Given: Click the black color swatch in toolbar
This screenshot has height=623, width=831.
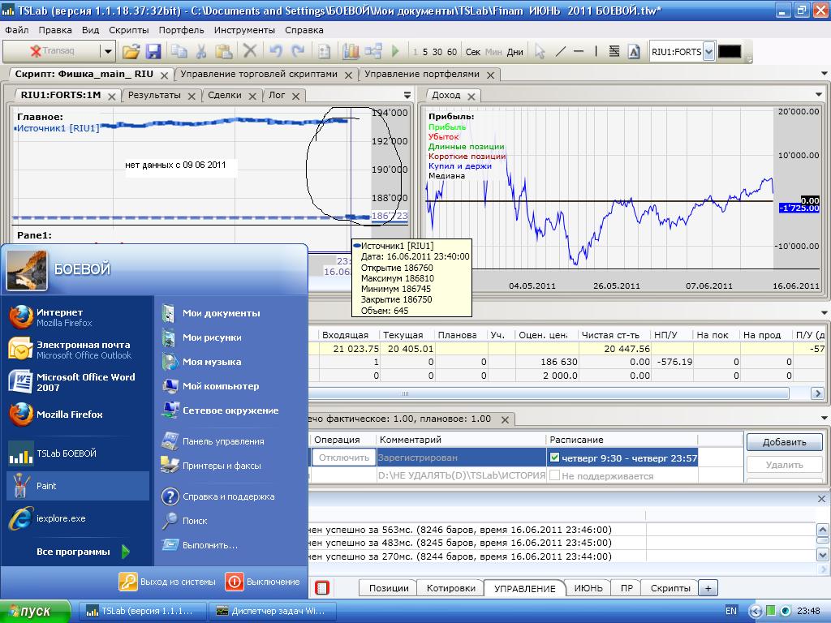Looking at the screenshot, I should 730,52.
